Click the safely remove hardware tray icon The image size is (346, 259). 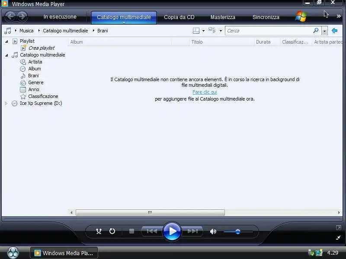click(x=311, y=253)
